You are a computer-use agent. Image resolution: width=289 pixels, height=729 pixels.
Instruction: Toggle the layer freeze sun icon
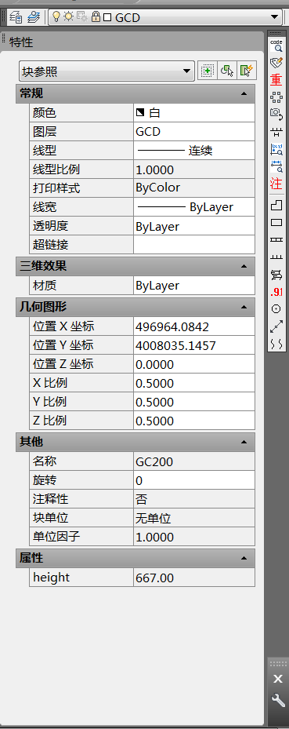tap(69, 17)
